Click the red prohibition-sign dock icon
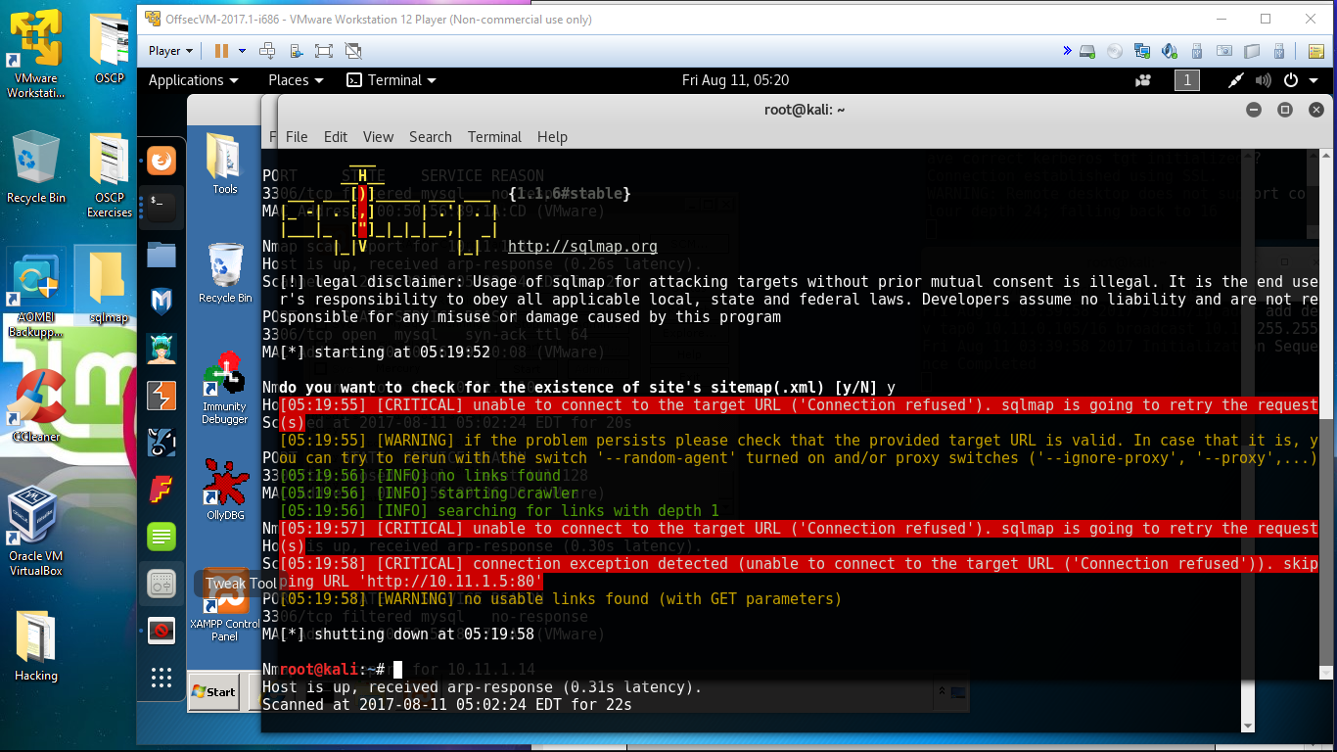Image resolution: width=1337 pixels, height=752 pixels. [161, 631]
